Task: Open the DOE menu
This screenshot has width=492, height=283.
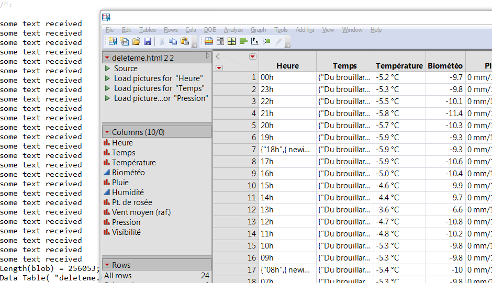Action: pyautogui.click(x=210, y=30)
